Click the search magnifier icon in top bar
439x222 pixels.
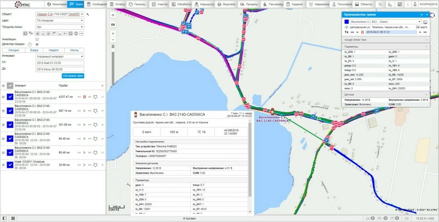[x=380, y=4]
